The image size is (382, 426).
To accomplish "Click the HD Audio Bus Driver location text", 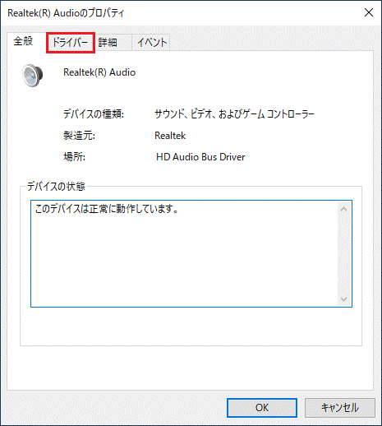I will click(x=200, y=157).
